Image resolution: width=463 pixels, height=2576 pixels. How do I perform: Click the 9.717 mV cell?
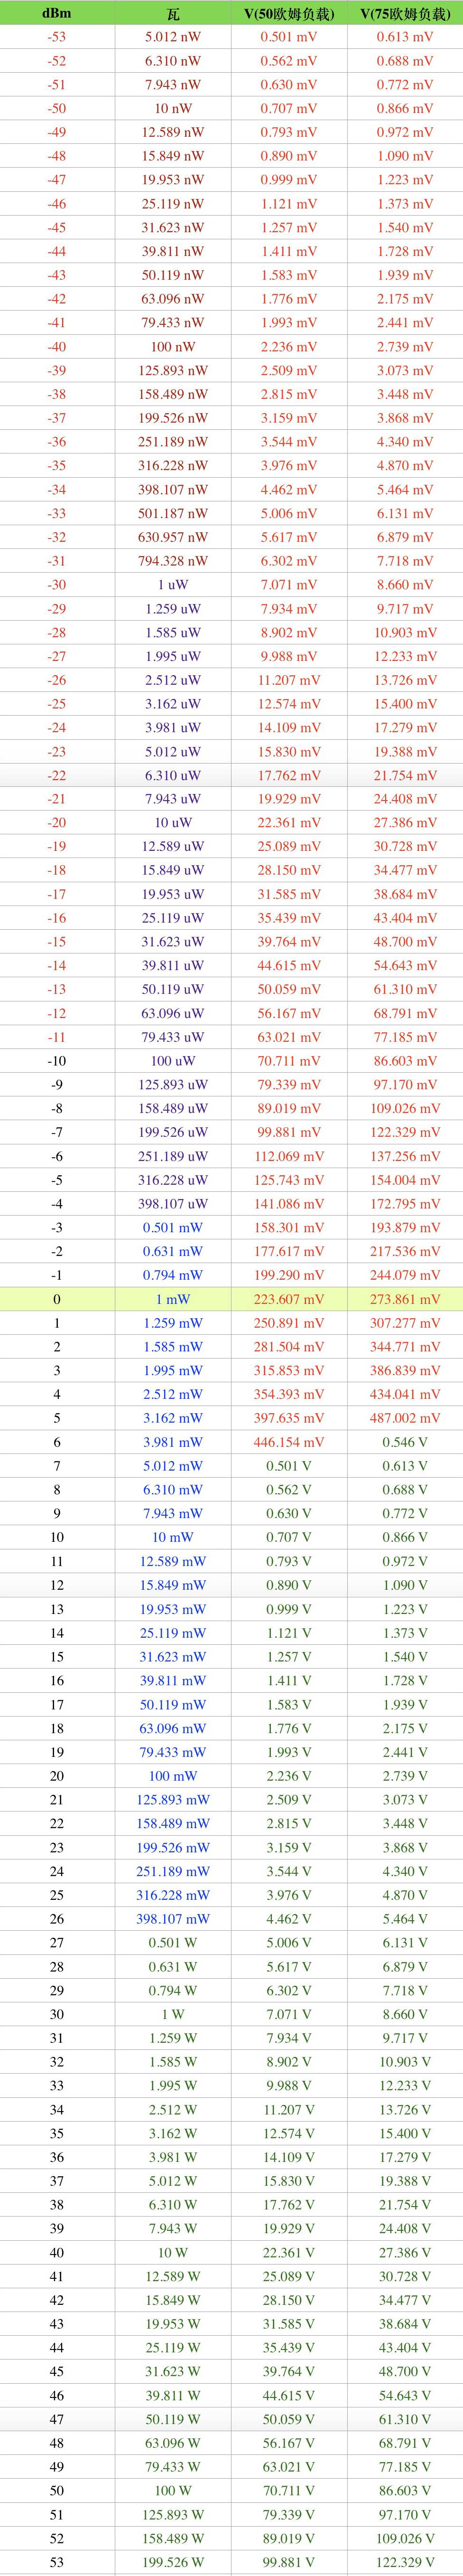(x=405, y=609)
